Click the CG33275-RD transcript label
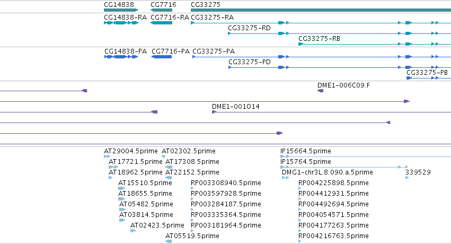Image resolution: width=451 pixels, height=244 pixels. tap(250, 28)
